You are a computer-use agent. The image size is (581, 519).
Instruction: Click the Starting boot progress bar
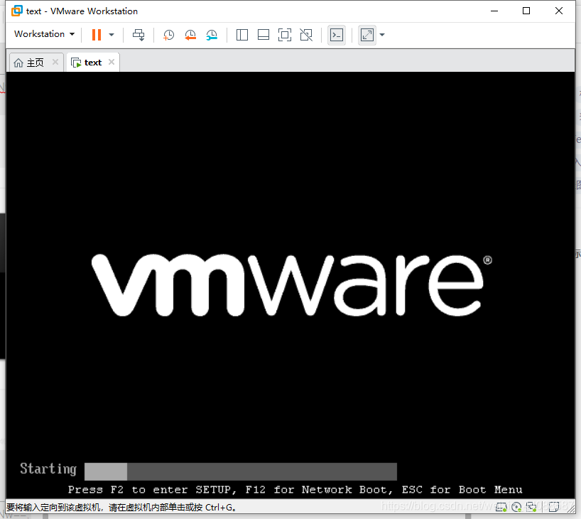pyautogui.click(x=241, y=471)
